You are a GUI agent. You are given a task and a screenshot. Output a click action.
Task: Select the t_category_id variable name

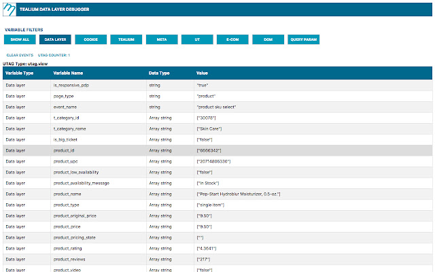66,118
